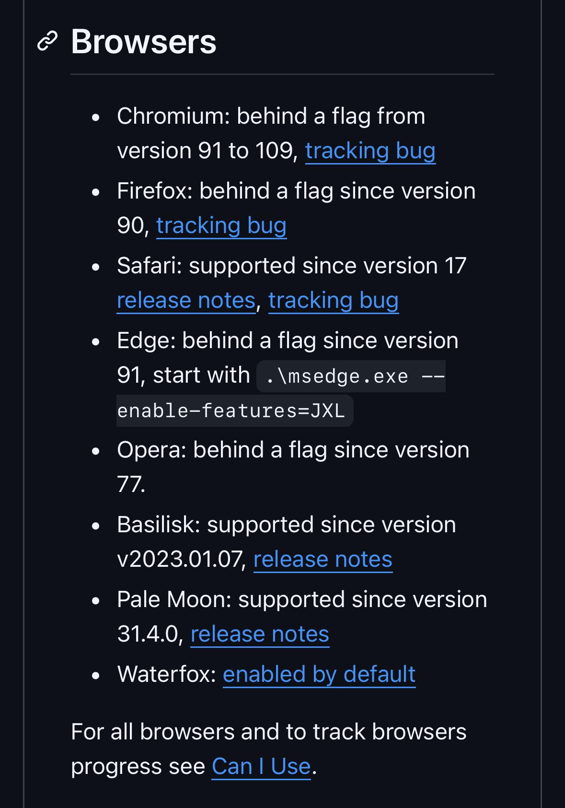Open Pale Moon release notes link
This screenshot has width=565, height=808.
click(260, 634)
